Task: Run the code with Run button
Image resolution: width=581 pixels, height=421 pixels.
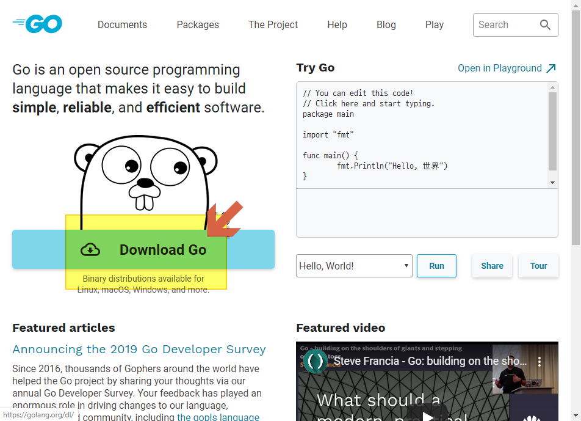Action: tap(436, 266)
